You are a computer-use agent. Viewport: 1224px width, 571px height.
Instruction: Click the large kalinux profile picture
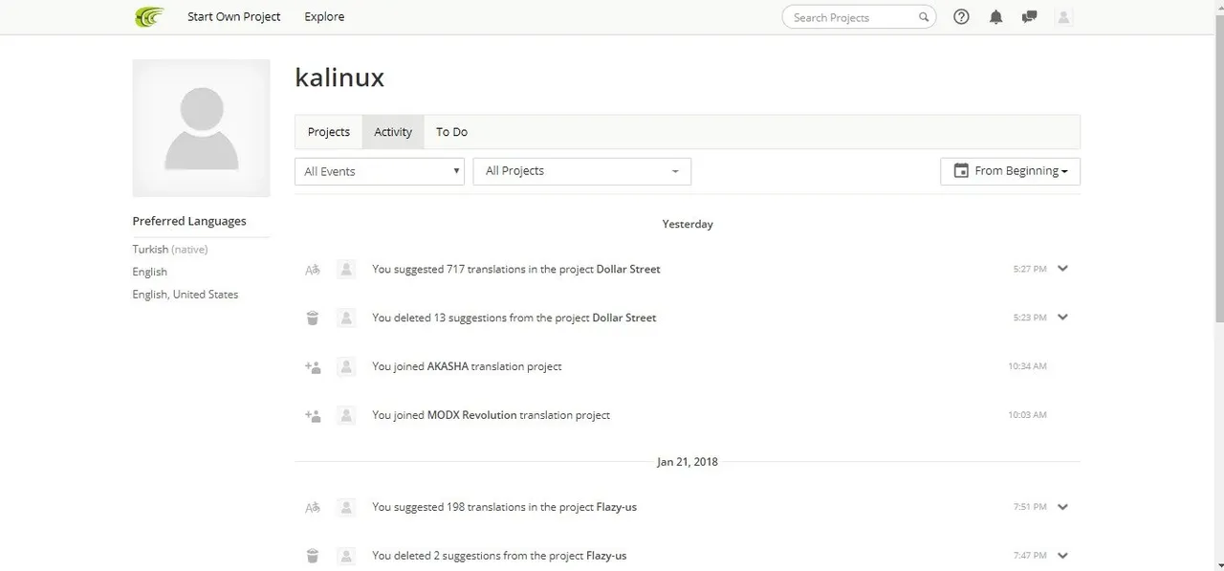click(201, 128)
